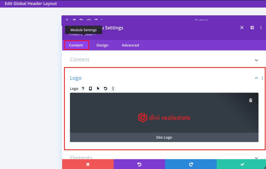The width and height of the screenshot is (266, 169).
Task: Discard changes with the red X button
Action: [88, 164]
